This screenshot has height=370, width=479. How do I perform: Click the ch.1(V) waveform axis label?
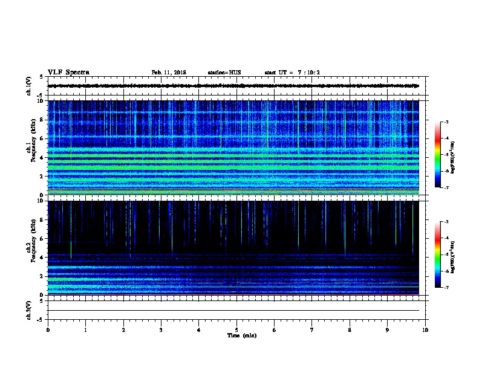click(28, 86)
